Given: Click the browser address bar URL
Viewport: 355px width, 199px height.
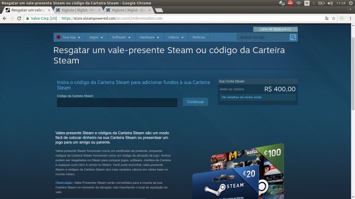Looking at the screenshot, I should tap(112, 19).
